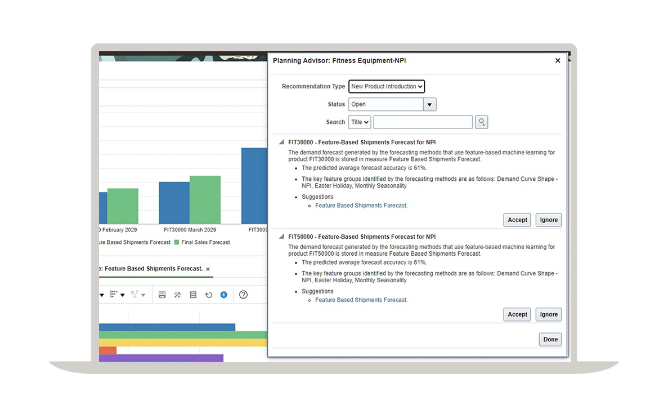Click the search magnifier button

pos(481,122)
